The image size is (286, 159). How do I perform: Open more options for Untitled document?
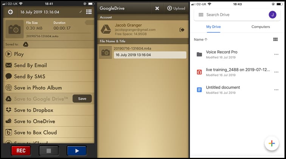pyautogui.click(x=276, y=90)
